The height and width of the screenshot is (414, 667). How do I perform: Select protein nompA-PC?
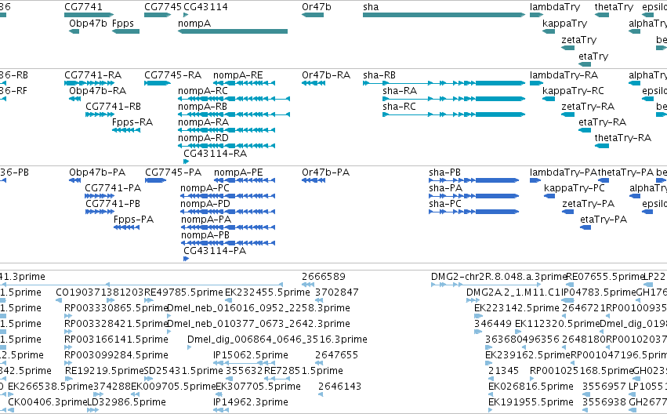click(205, 188)
